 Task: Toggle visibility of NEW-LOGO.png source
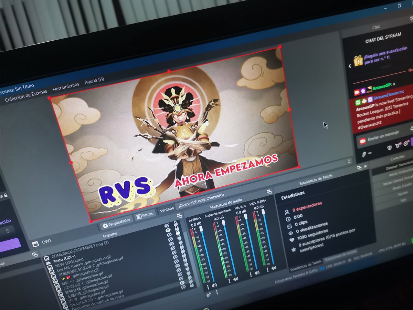[x=169, y=235]
